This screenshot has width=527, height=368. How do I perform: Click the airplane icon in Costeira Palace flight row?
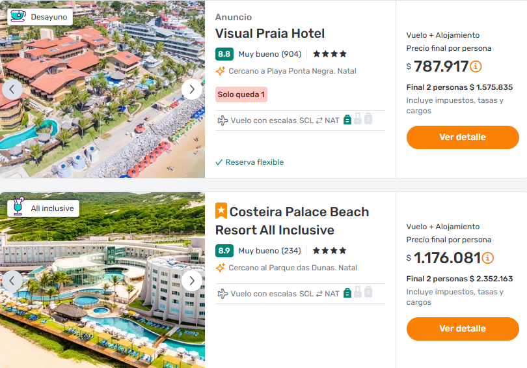tap(223, 294)
